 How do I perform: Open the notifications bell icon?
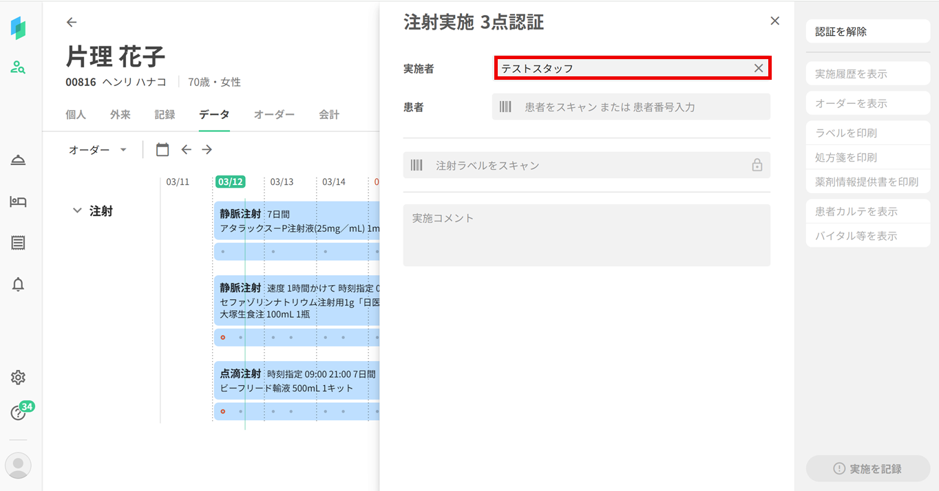(19, 284)
